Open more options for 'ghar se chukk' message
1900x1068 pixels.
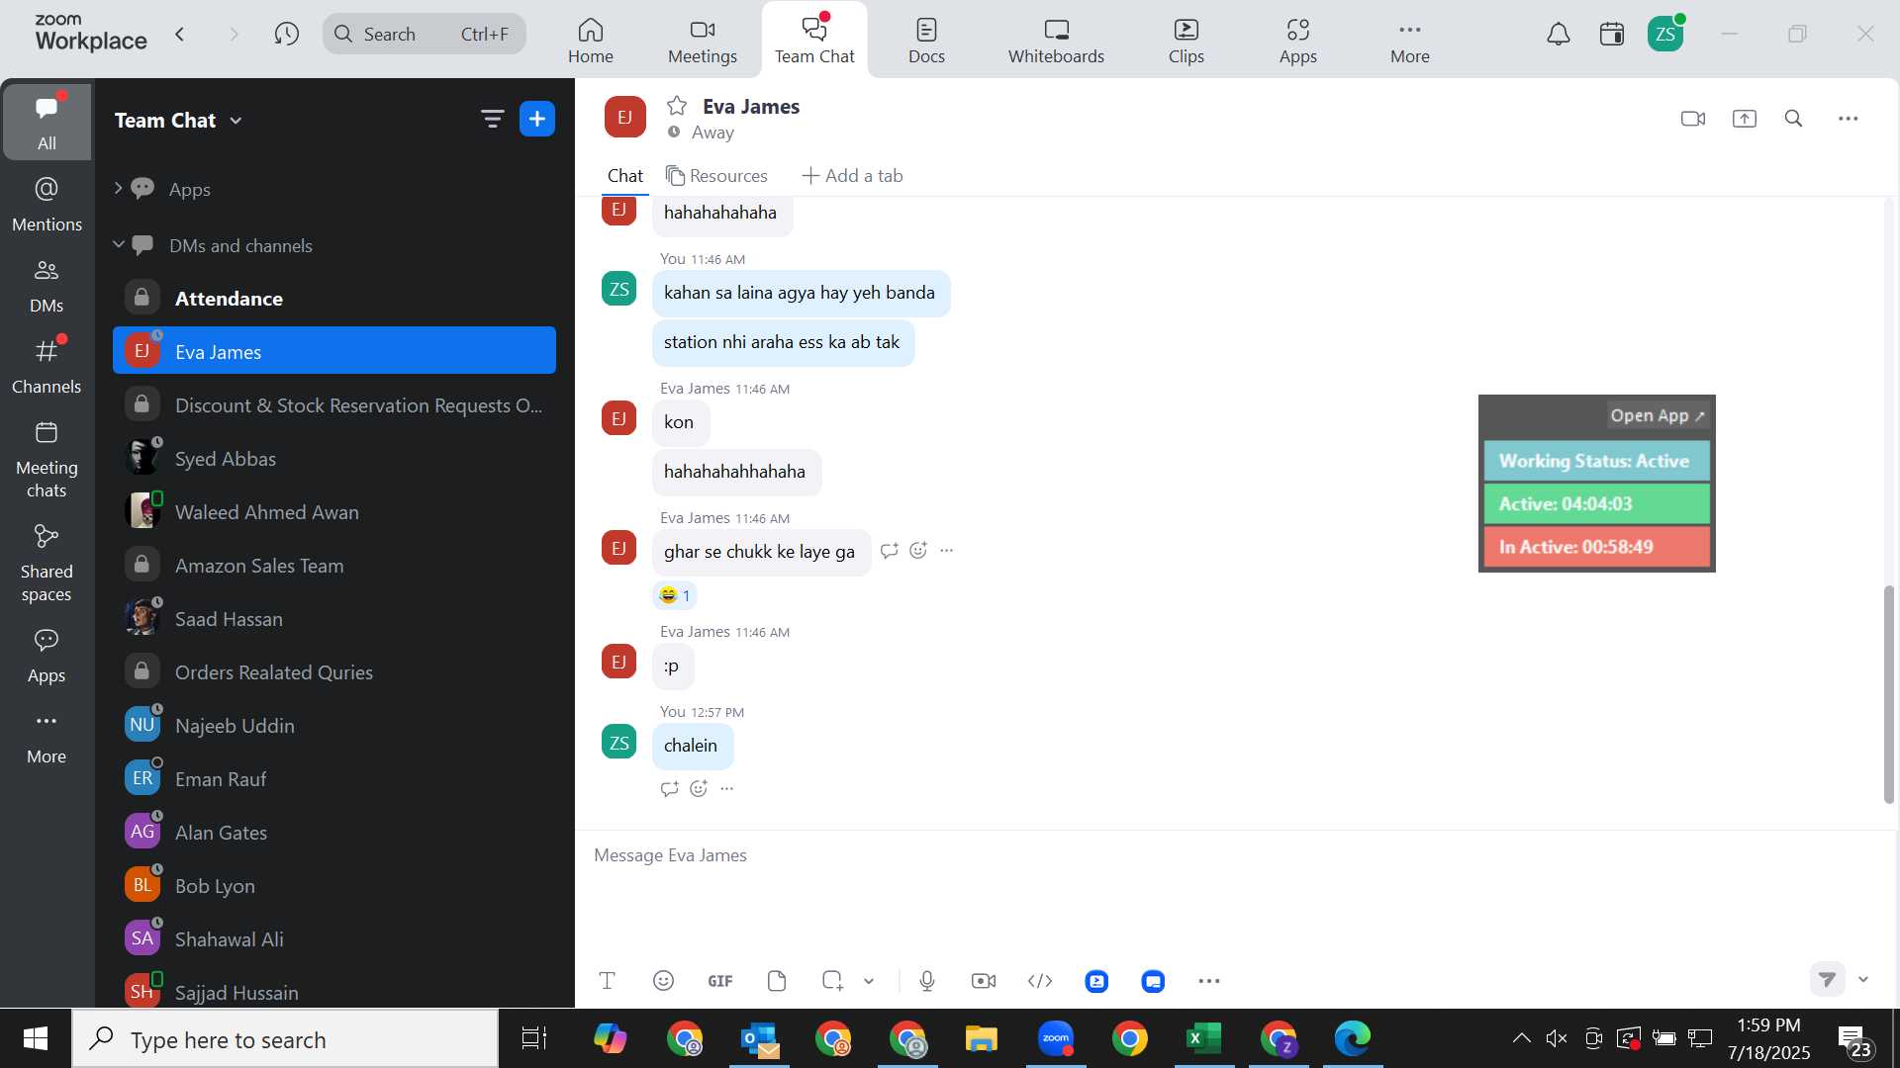pyautogui.click(x=947, y=551)
